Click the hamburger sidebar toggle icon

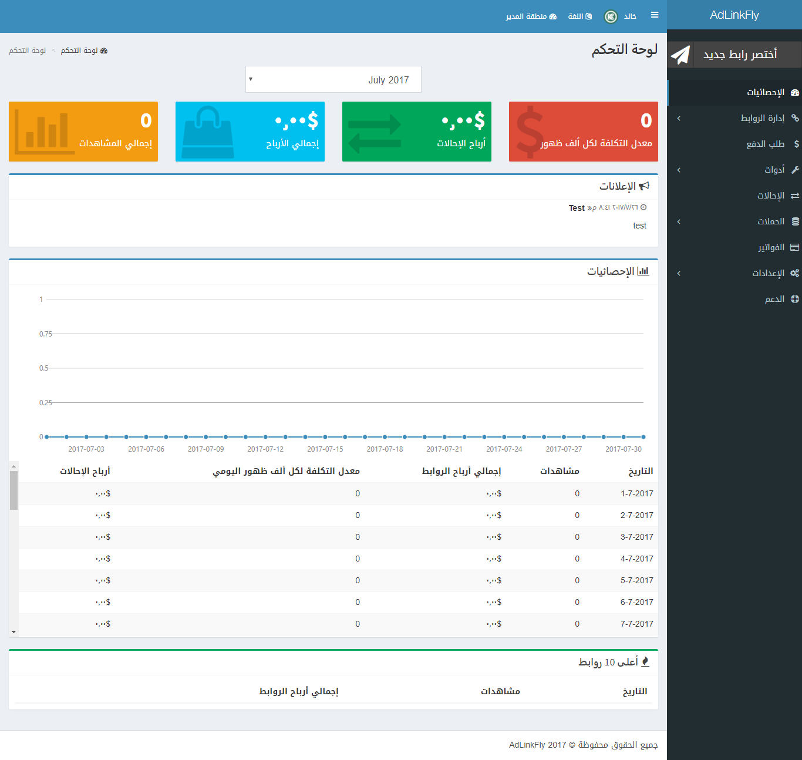pos(655,15)
